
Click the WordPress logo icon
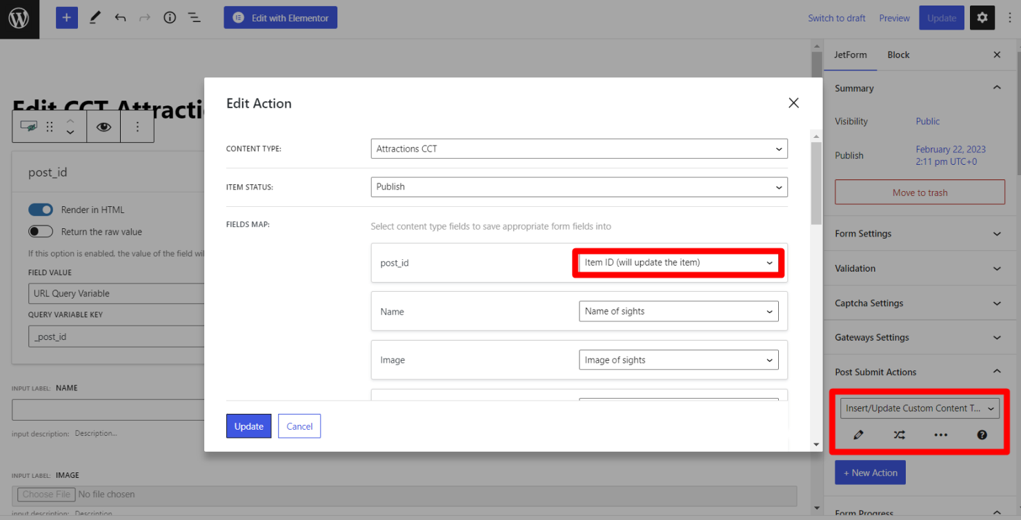19,19
